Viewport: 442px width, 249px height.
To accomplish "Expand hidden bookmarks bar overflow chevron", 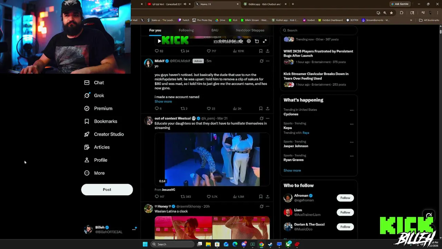I will coord(411,20).
